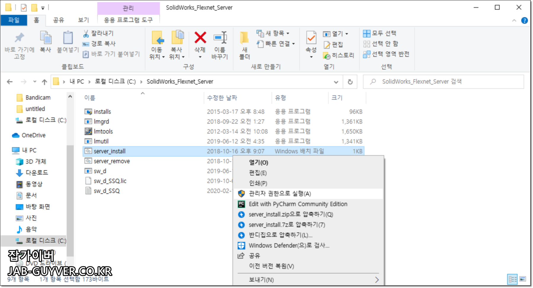Click Edit (편집) in ribbon

(x=333, y=45)
